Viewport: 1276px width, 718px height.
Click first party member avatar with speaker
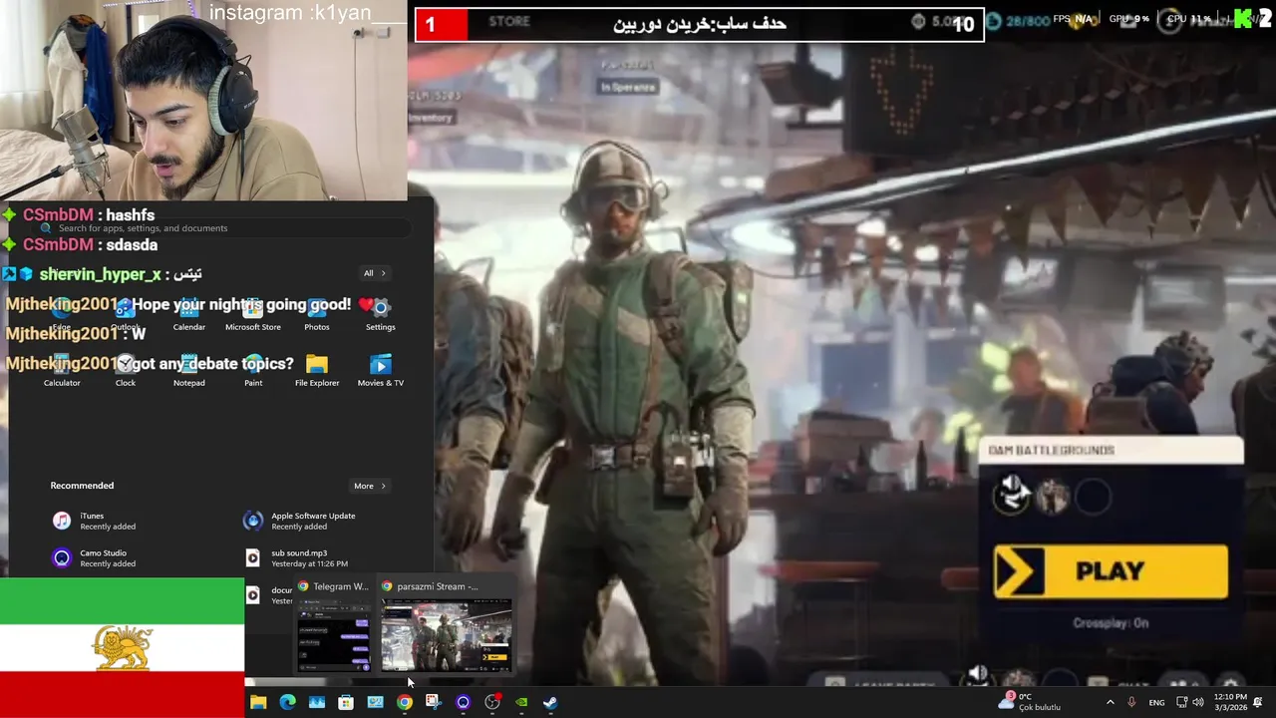pyautogui.click(x=1012, y=496)
